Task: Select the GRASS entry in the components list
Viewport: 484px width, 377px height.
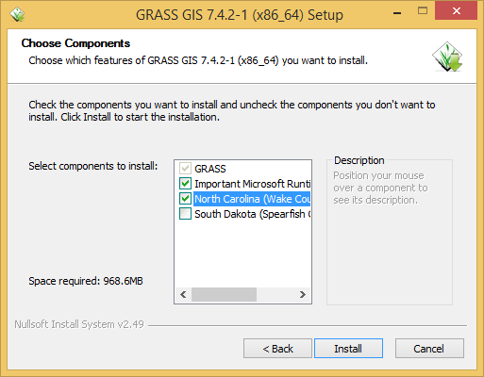Action: [210, 169]
